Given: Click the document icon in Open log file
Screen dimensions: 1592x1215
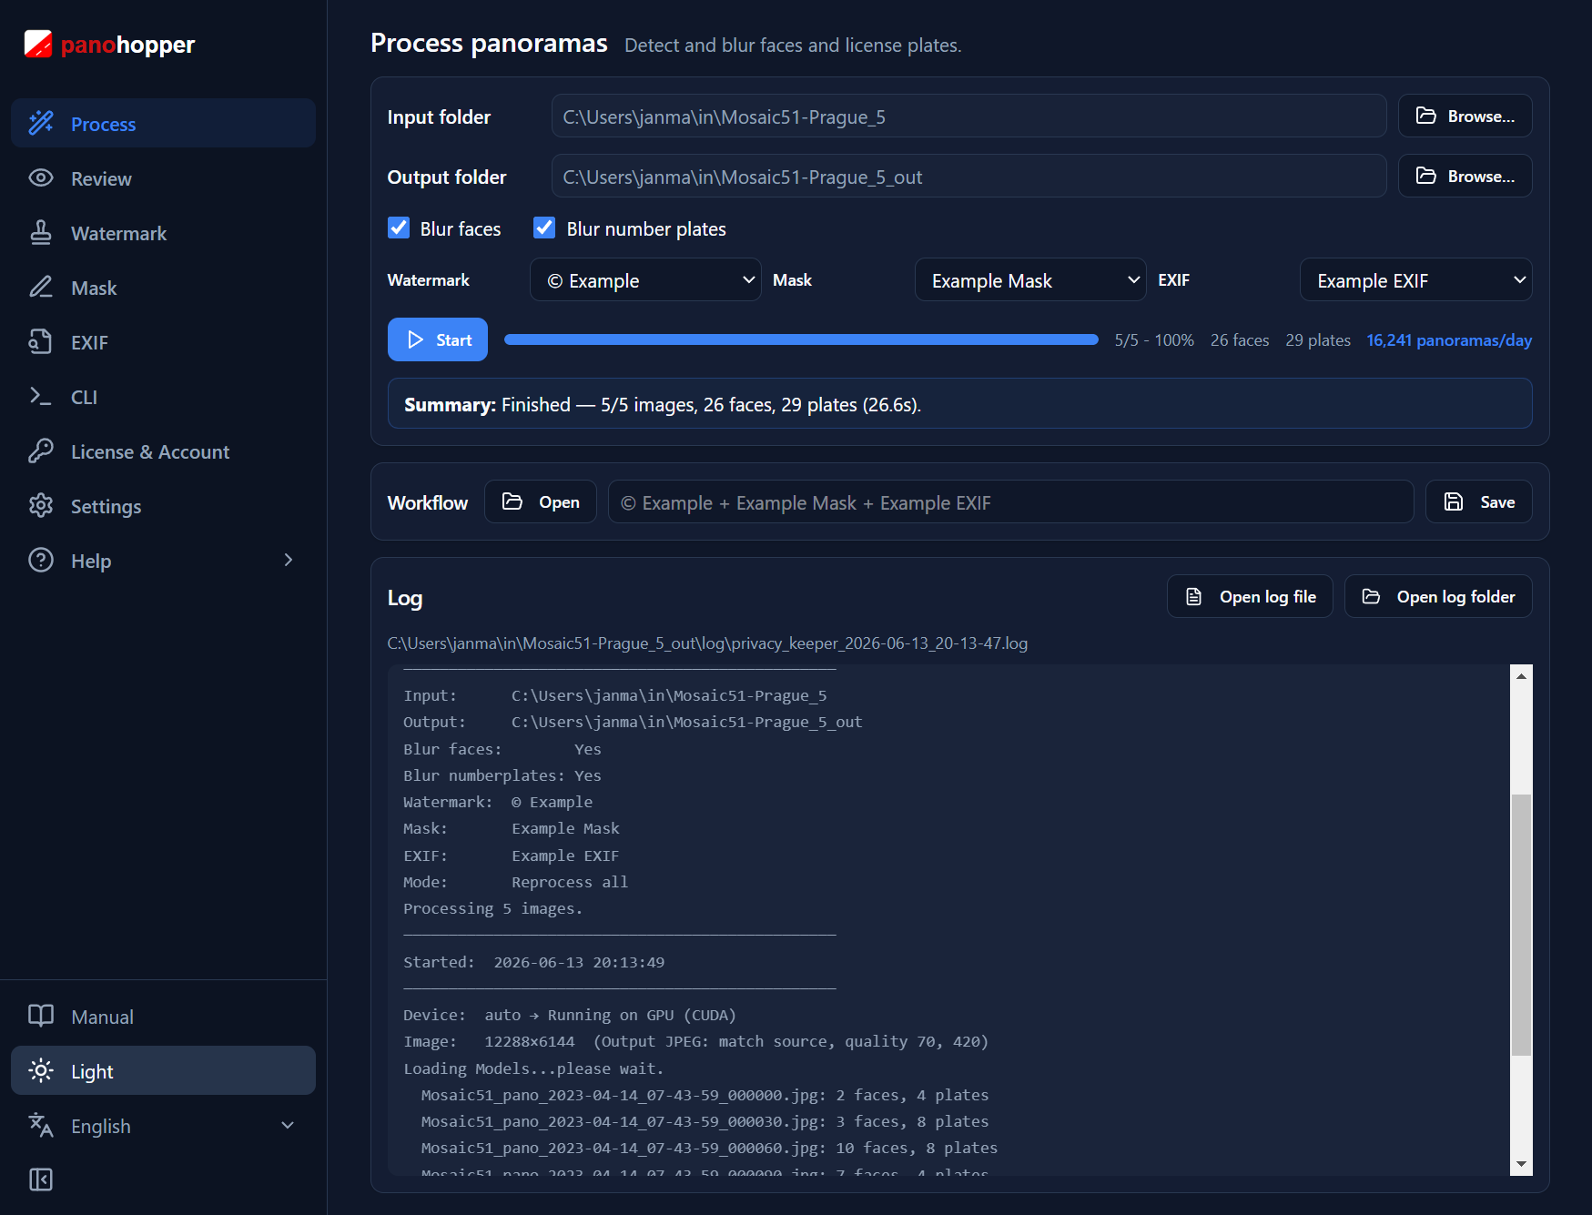Looking at the screenshot, I should (1194, 596).
